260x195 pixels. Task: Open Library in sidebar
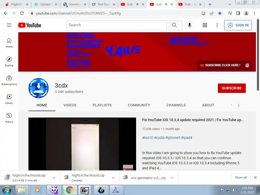pos(9,99)
